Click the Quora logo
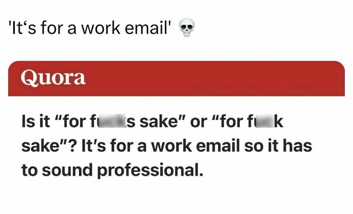353x214 pixels. point(53,78)
